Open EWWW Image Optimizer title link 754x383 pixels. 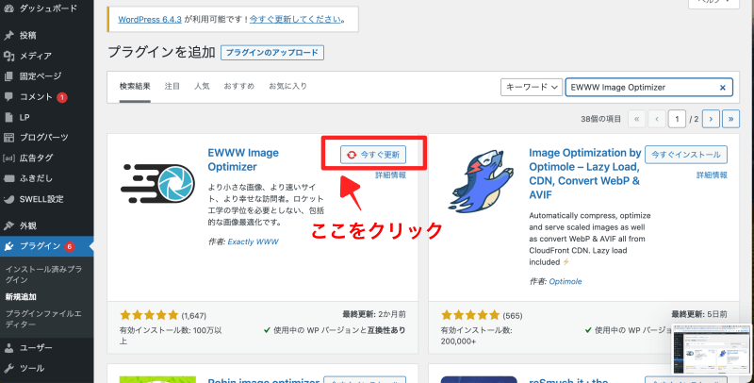pyautogui.click(x=243, y=159)
